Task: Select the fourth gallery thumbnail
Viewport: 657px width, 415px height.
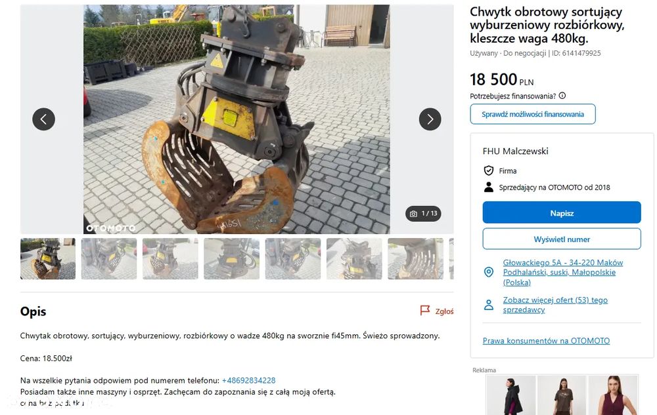Action: [232, 259]
